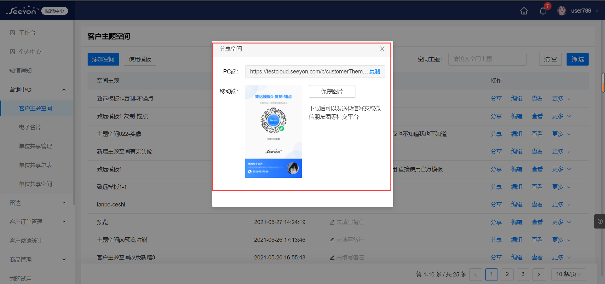Click the 添加空间 button
The height and width of the screenshot is (284, 605).
[103, 59]
